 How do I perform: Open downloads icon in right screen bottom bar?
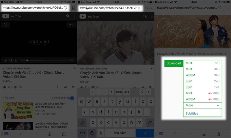pos(204,134)
